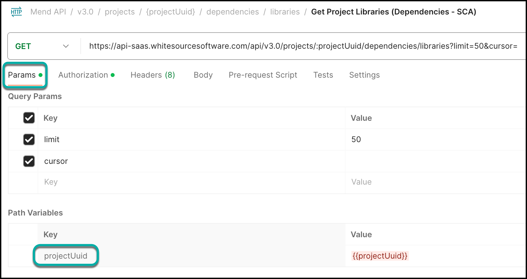Navigate to Mend API in breadcrumb
The height and width of the screenshot is (279, 527).
(48, 12)
